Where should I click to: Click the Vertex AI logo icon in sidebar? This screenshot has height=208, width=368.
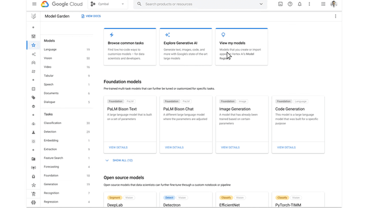tap(33, 16)
